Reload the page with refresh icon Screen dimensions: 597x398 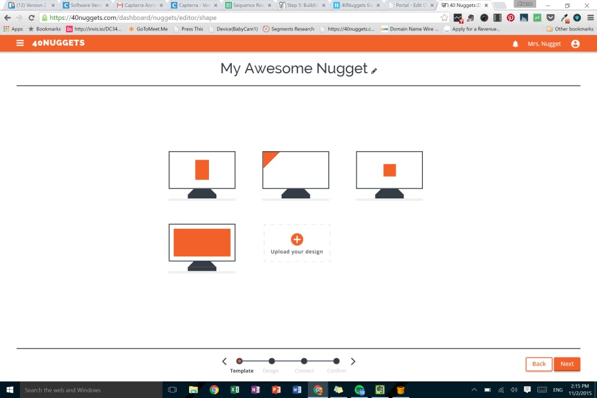tap(32, 17)
